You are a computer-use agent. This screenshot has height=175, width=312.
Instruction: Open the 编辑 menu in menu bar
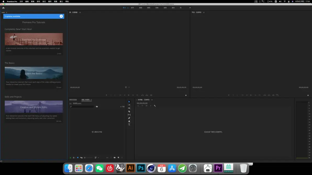[x=27, y=1]
